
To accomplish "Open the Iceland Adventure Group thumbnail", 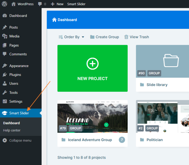I will click(x=93, y=117).
